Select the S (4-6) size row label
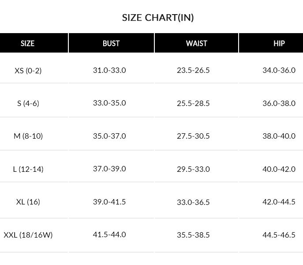 28,103
